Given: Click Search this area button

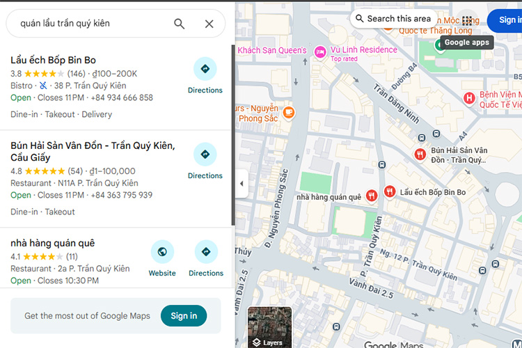Looking at the screenshot, I should pos(393,19).
